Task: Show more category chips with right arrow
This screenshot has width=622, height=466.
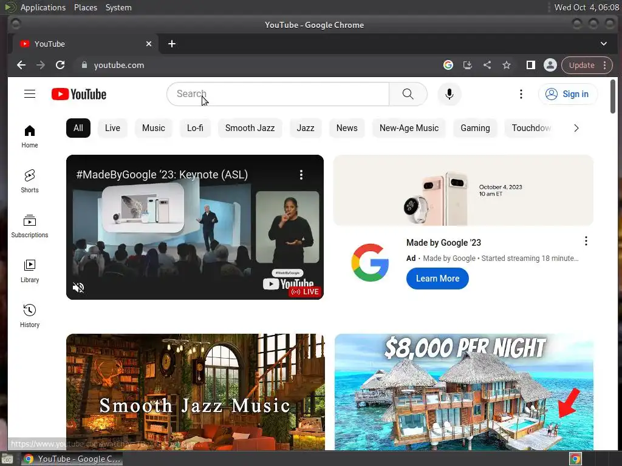Action: click(x=576, y=128)
